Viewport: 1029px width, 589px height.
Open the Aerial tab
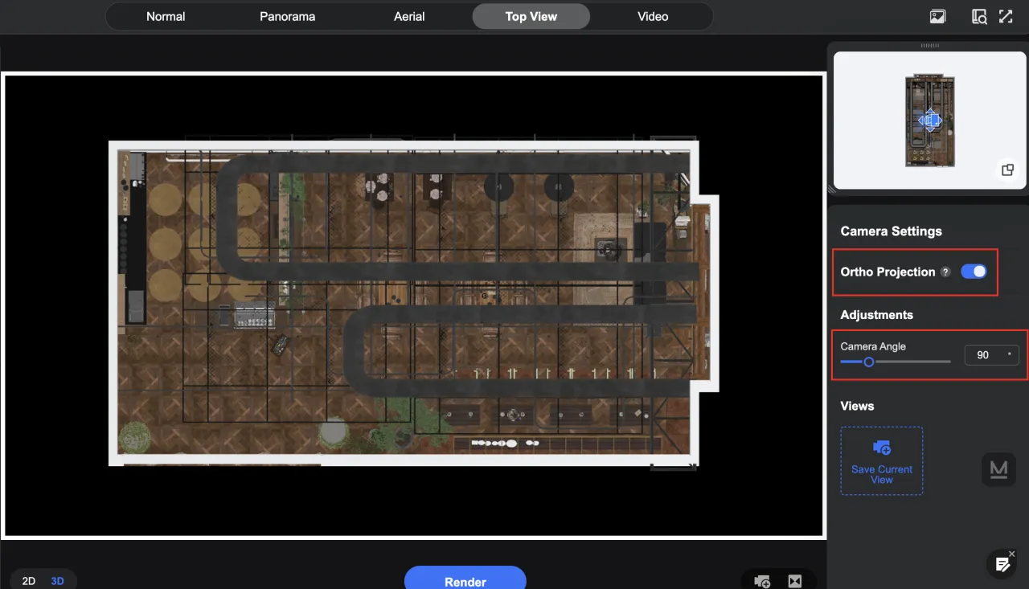[409, 16]
